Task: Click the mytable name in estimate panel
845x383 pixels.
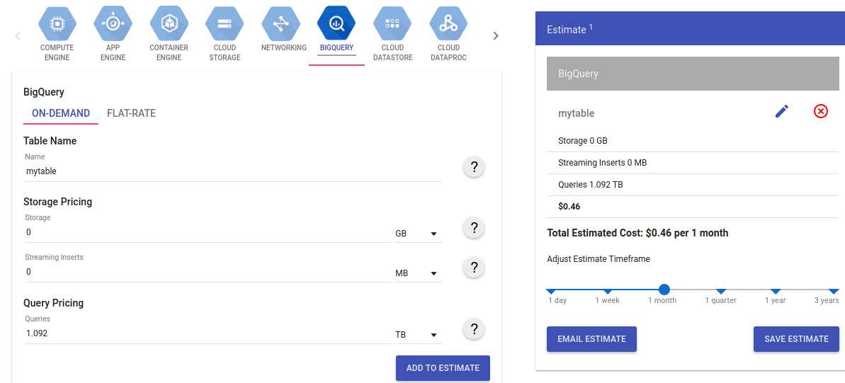Action: point(576,114)
